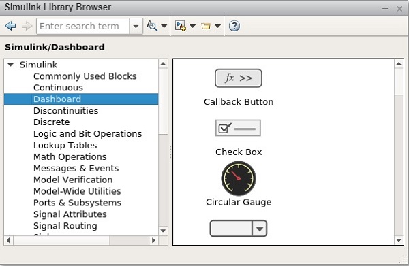
Task: Click tree panel scroll left arrow
Action: (x=8, y=240)
